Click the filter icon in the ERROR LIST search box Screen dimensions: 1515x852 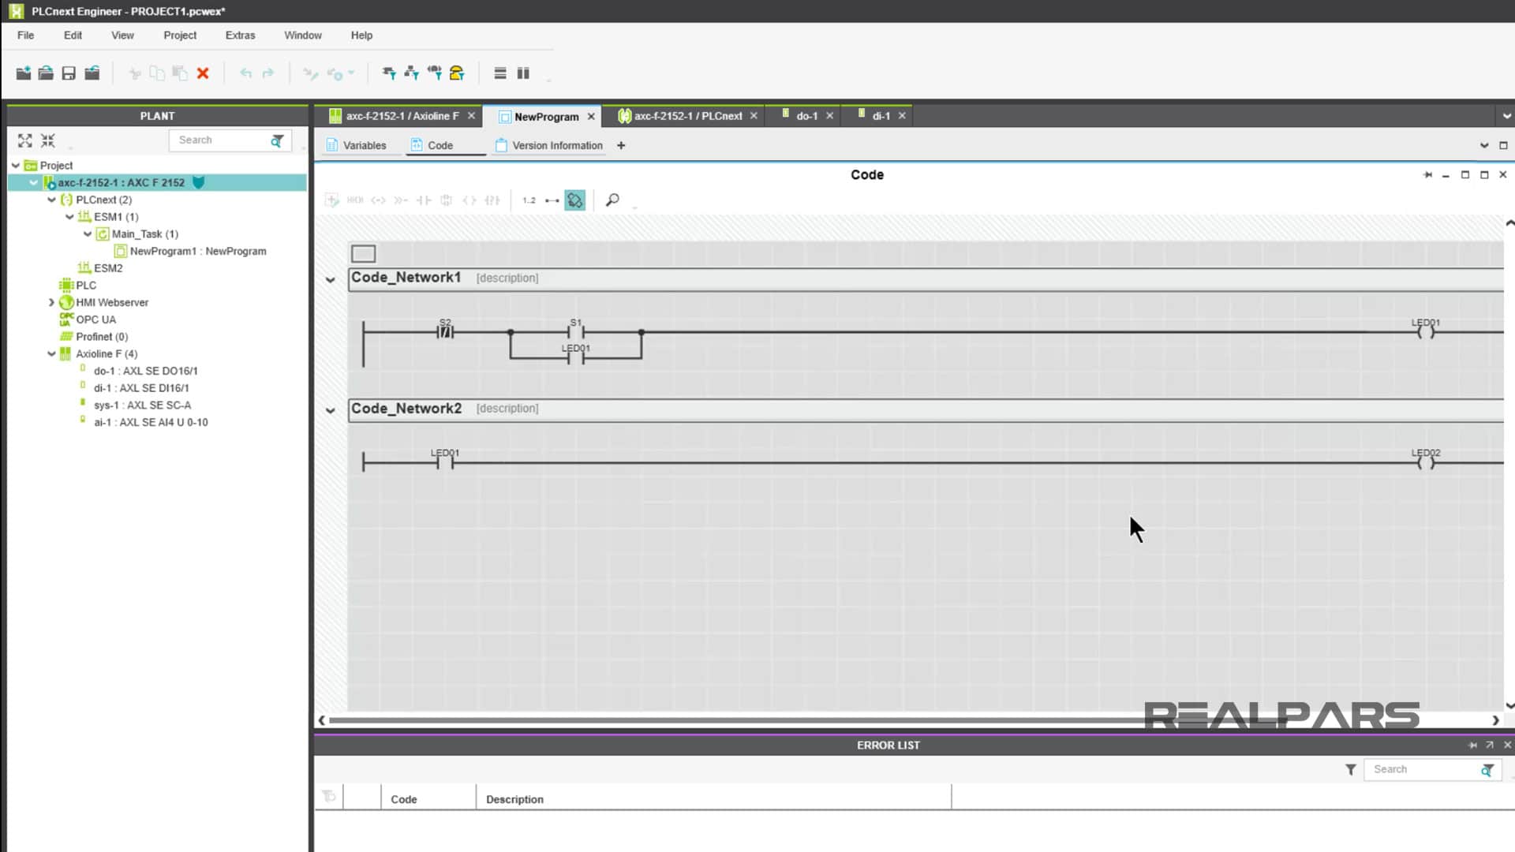1487,770
